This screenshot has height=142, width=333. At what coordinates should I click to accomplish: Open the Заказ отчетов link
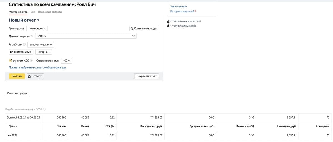pyautogui.click(x=178, y=7)
